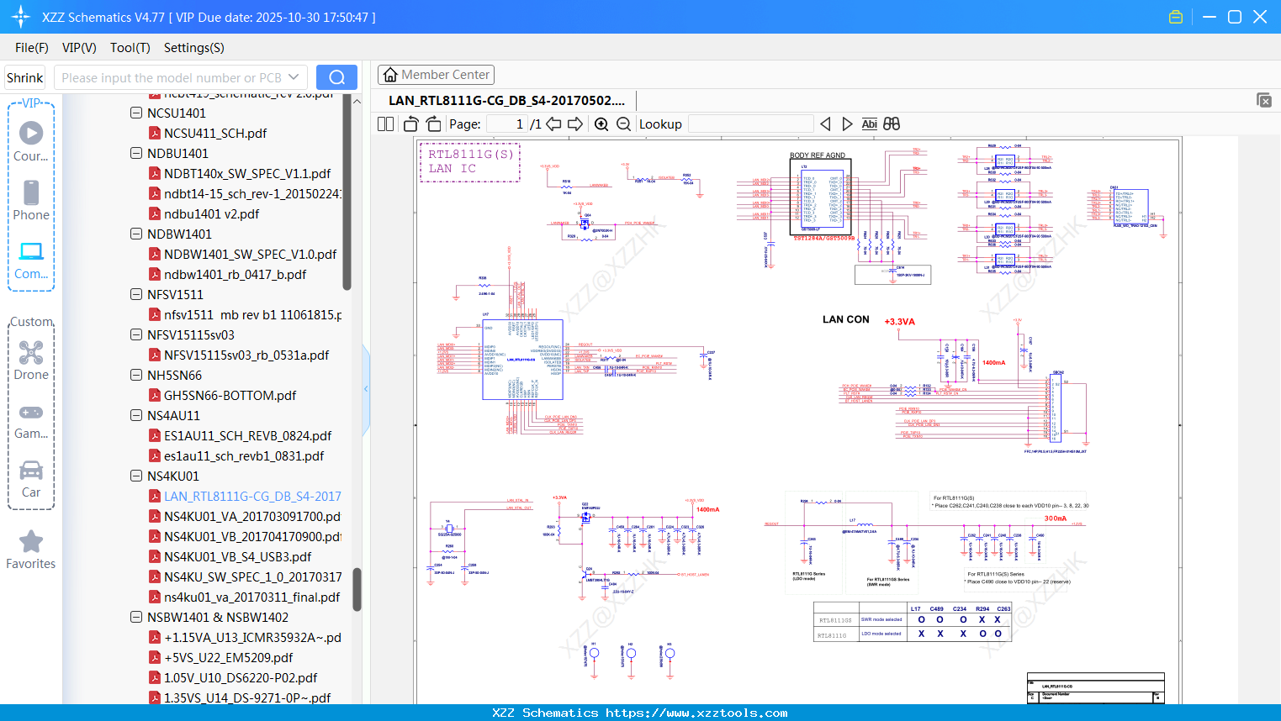Collapse the NSBW1401 & NSBW1402 folder

coord(136,617)
